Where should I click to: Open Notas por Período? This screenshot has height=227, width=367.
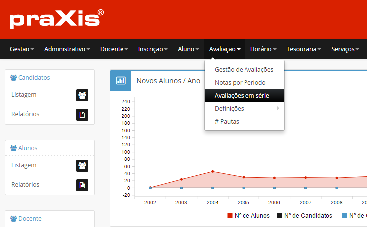pos(240,82)
